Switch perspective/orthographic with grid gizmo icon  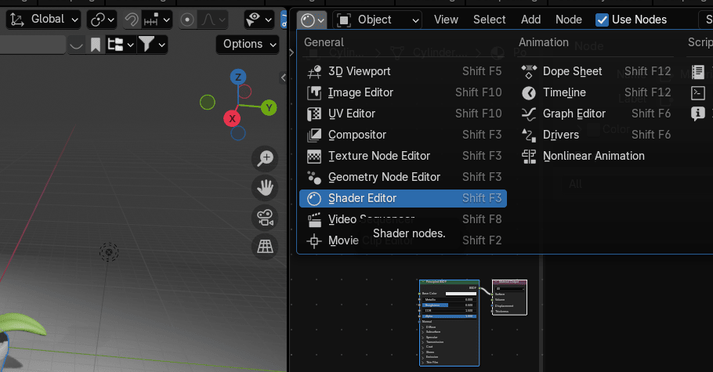pos(266,246)
